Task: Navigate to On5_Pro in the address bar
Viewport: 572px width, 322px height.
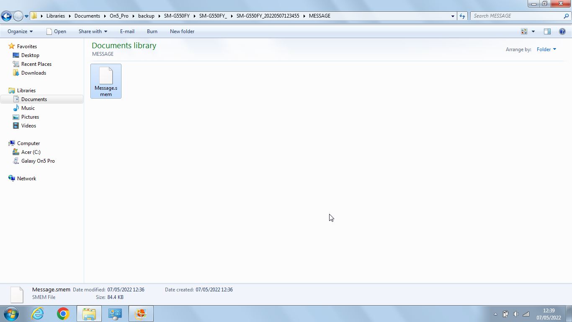Action: point(119,16)
